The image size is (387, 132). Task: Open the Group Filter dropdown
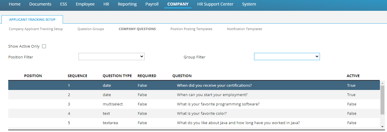(287, 57)
